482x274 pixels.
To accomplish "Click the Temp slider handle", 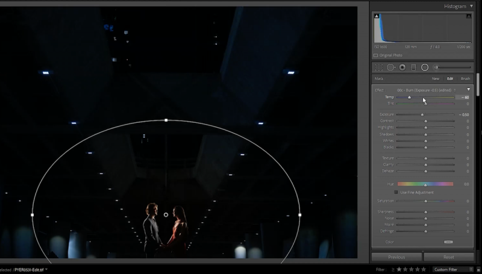I will click(x=409, y=98).
